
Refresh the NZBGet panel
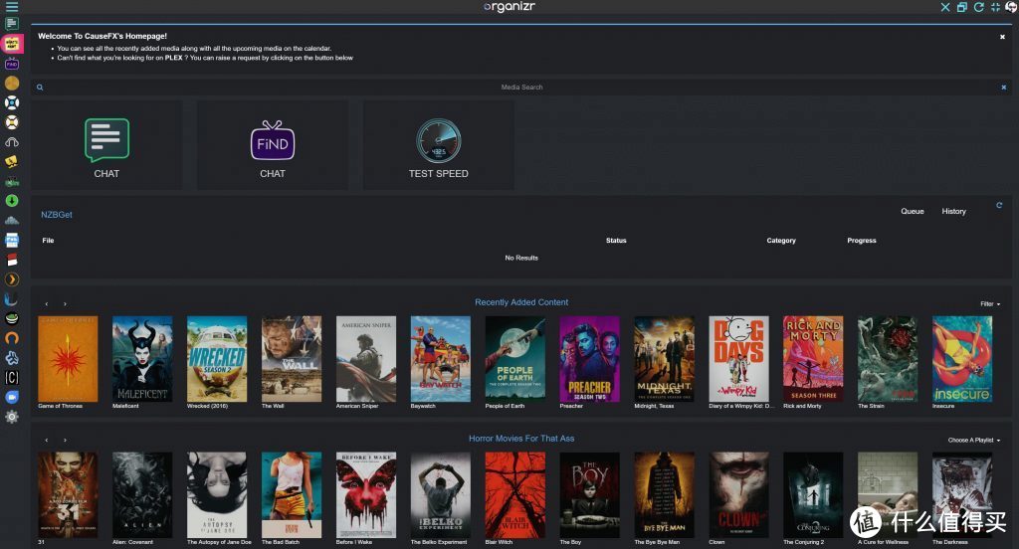pyautogui.click(x=999, y=206)
